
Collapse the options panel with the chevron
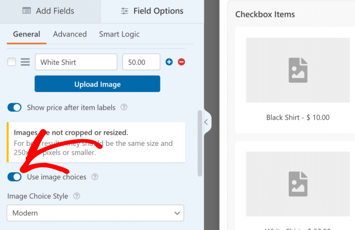(x=206, y=122)
